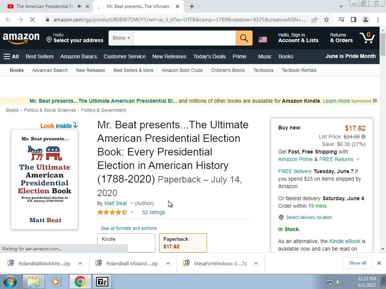Click the share page icon in address bar
386x289 pixels.
tap(314, 20)
